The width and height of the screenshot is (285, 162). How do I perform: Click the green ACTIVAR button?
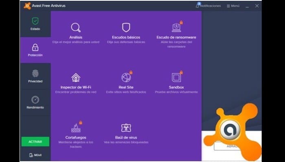tap(35, 142)
